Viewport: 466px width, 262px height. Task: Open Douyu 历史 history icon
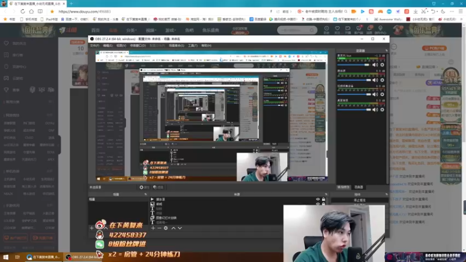[326, 30]
